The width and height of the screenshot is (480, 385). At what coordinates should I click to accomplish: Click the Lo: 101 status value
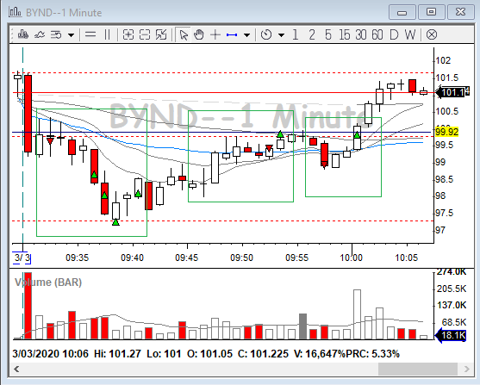(x=164, y=354)
